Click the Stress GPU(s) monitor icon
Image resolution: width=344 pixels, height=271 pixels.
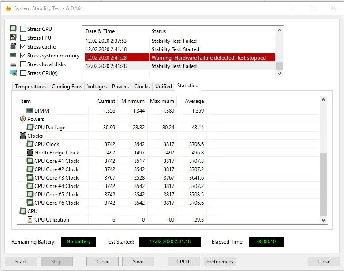pos(13,73)
